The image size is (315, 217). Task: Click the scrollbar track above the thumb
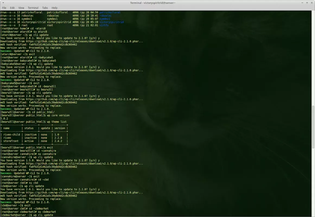coord(313,54)
